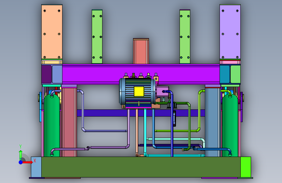Select the tall lavender plate with six bolts
Viewport: 282px width, 183px height.
(230, 32)
